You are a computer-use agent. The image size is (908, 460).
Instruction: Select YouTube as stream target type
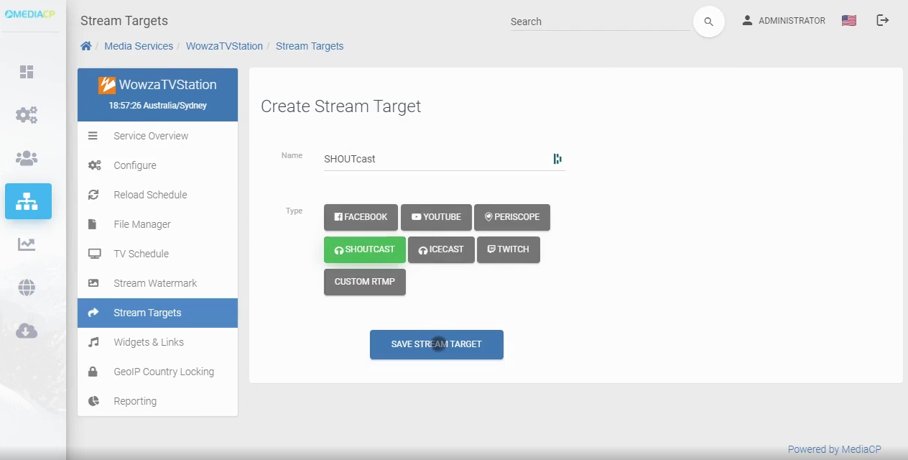(x=436, y=217)
